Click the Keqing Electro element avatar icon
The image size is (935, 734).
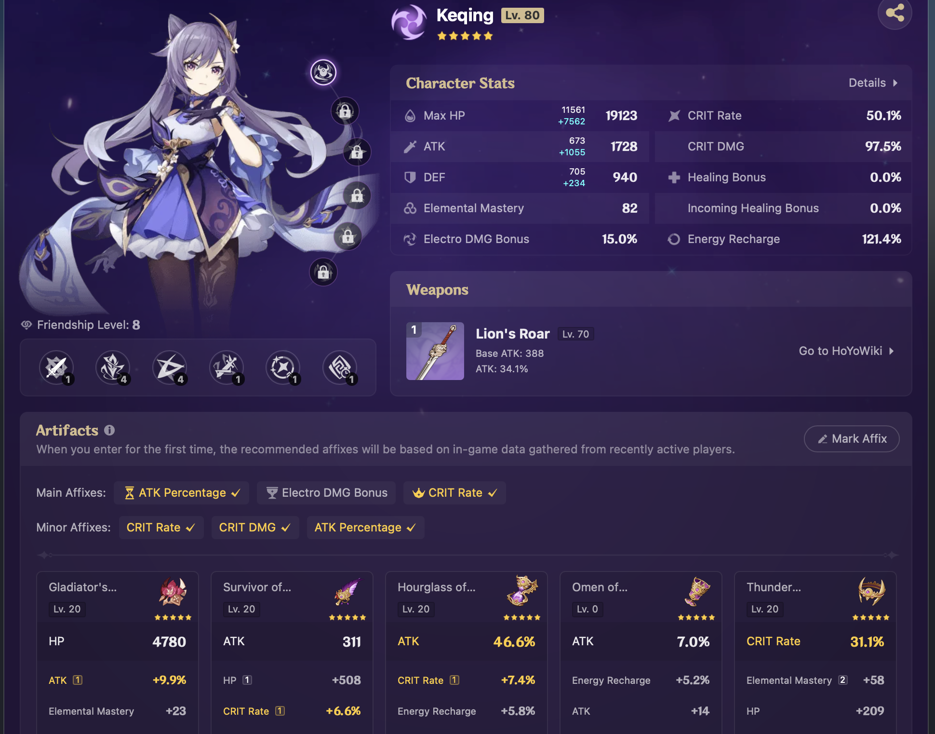pos(409,22)
